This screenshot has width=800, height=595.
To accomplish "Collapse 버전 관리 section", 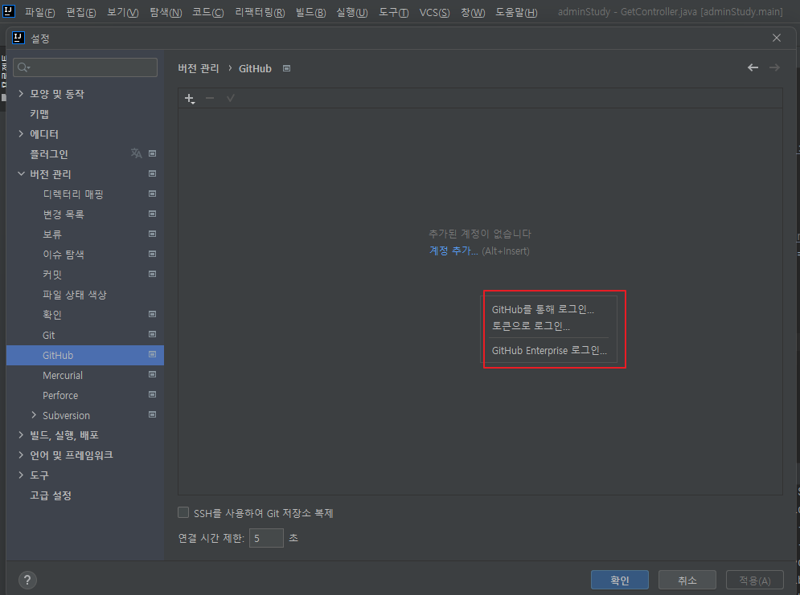I will pyautogui.click(x=21, y=173).
